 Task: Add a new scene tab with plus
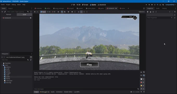128,8
